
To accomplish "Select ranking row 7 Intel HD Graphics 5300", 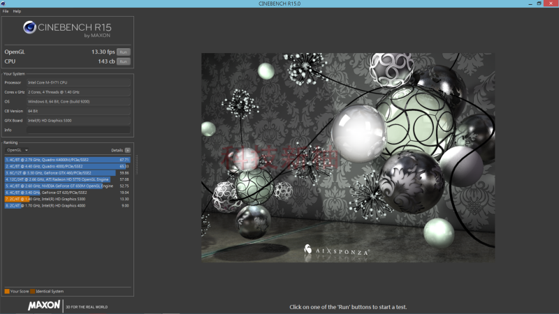I will (x=67, y=199).
